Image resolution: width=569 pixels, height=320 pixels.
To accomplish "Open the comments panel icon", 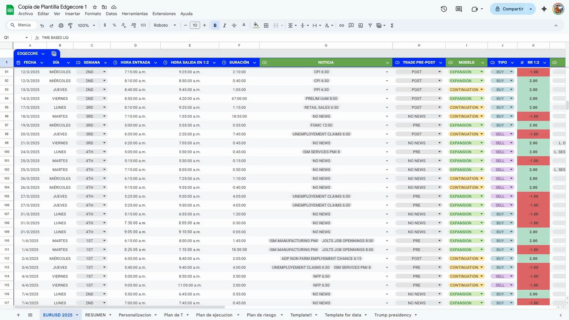I will tap(459, 9).
